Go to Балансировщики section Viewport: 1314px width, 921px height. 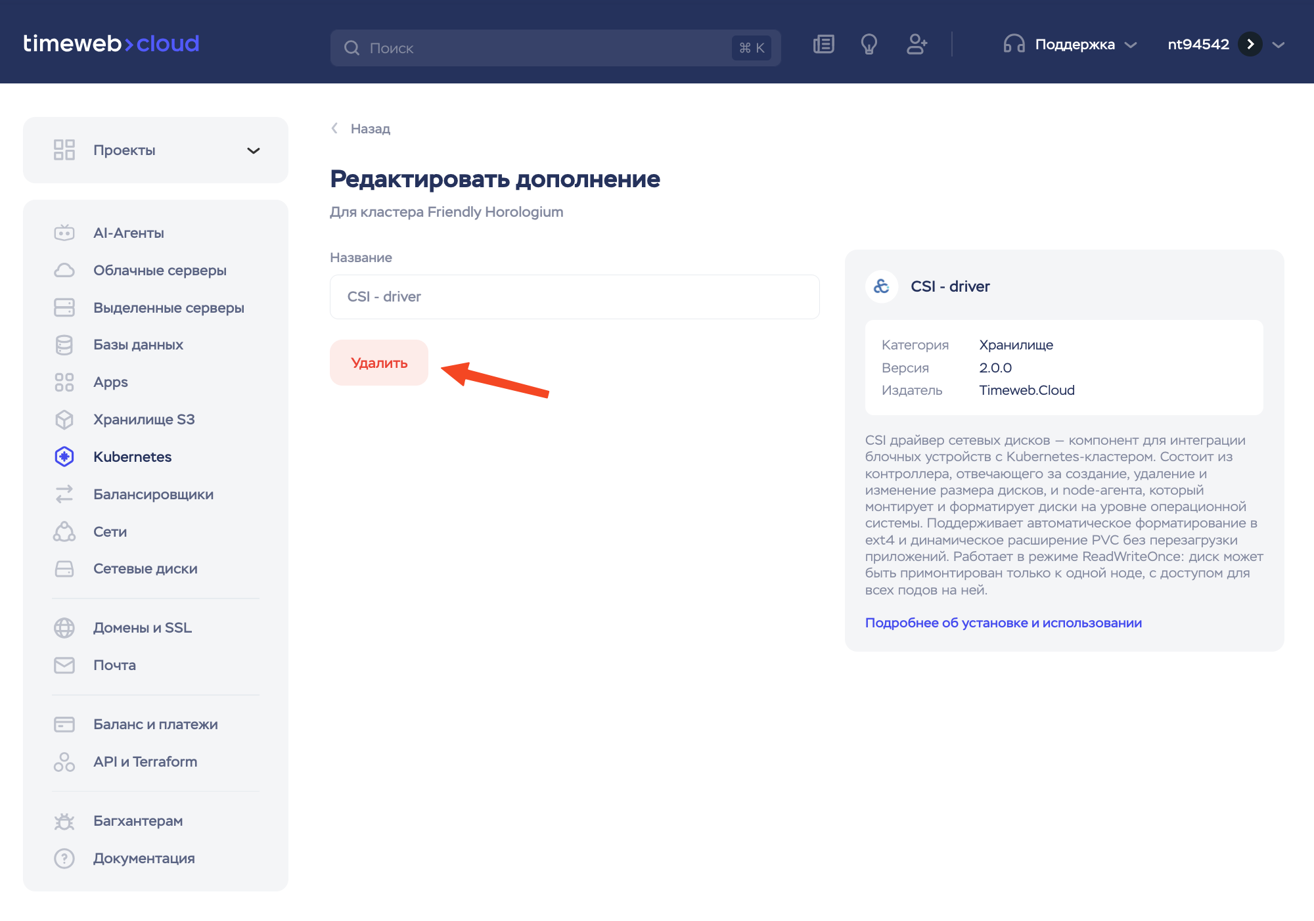coord(153,494)
